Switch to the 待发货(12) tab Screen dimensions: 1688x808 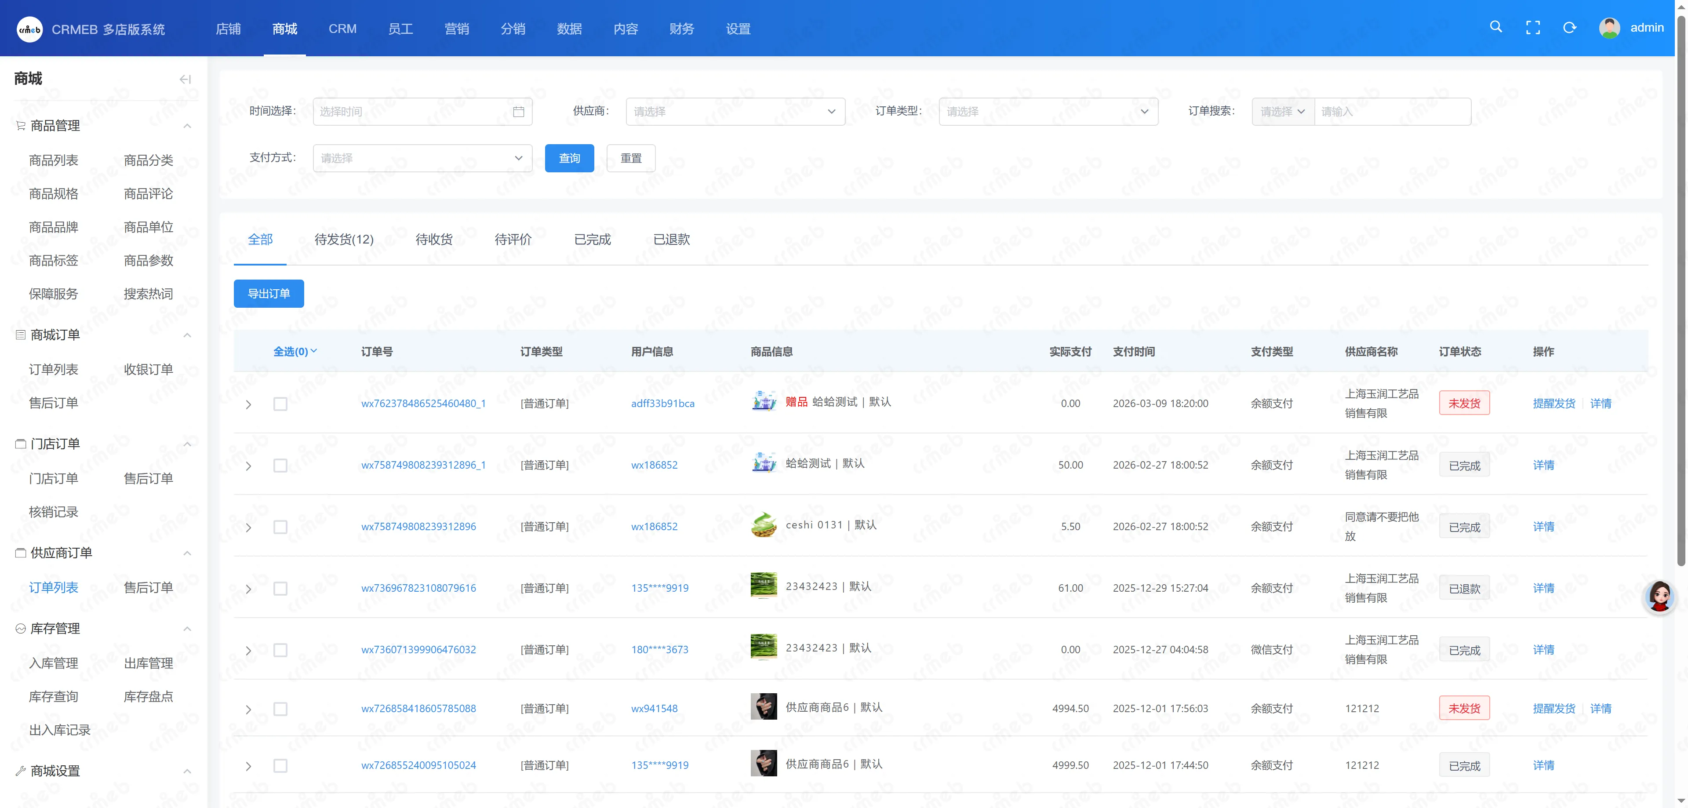(344, 239)
